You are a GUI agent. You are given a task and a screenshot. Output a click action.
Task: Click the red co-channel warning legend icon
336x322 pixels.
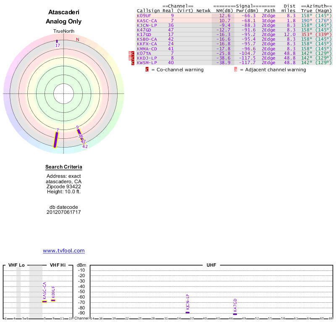click(147, 70)
